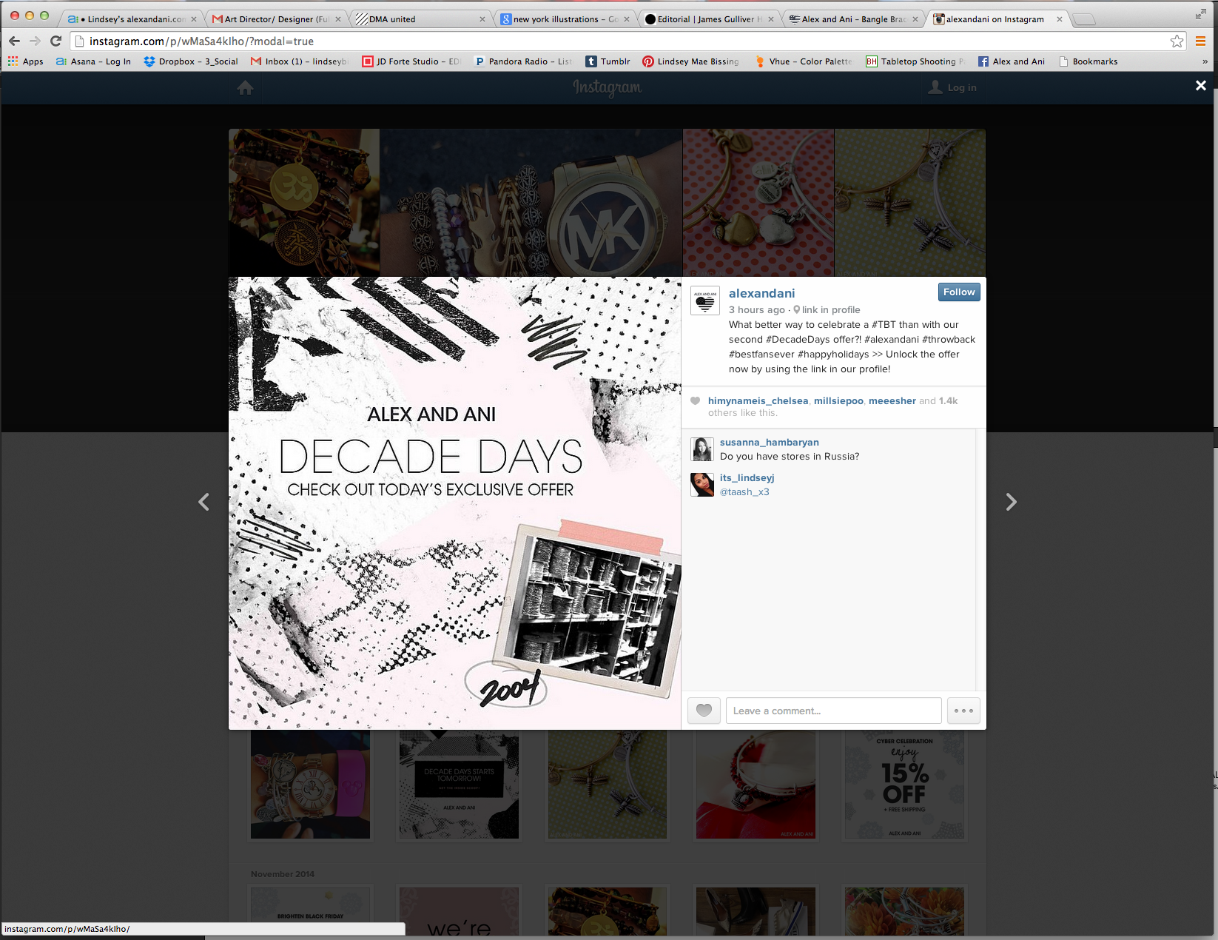Screen dimensions: 1218x940
Task: Switch to the Editorial James Gulliver tab
Action: tap(709, 19)
